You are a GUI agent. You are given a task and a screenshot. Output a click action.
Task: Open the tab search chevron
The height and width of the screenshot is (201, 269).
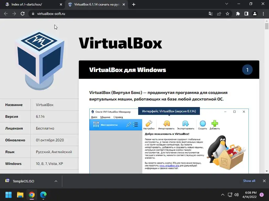tap(227, 4)
